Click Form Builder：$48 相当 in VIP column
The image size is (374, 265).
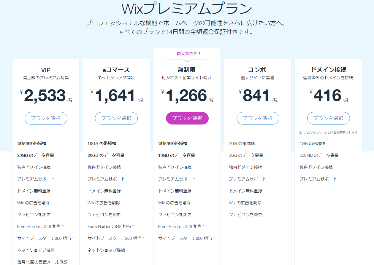pos(40,226)
